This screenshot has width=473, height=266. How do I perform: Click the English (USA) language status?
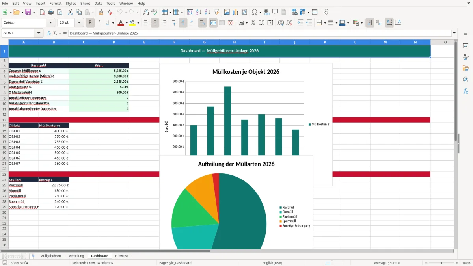click(272, 263)
